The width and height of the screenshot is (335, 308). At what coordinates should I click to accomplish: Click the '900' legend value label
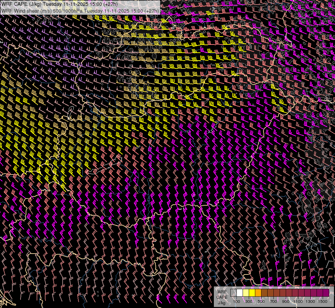click(286, 301)
